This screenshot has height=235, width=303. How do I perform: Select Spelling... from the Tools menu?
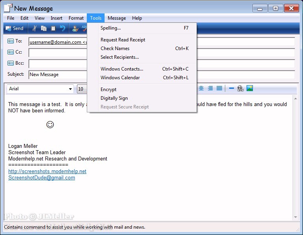pos(110,28)
